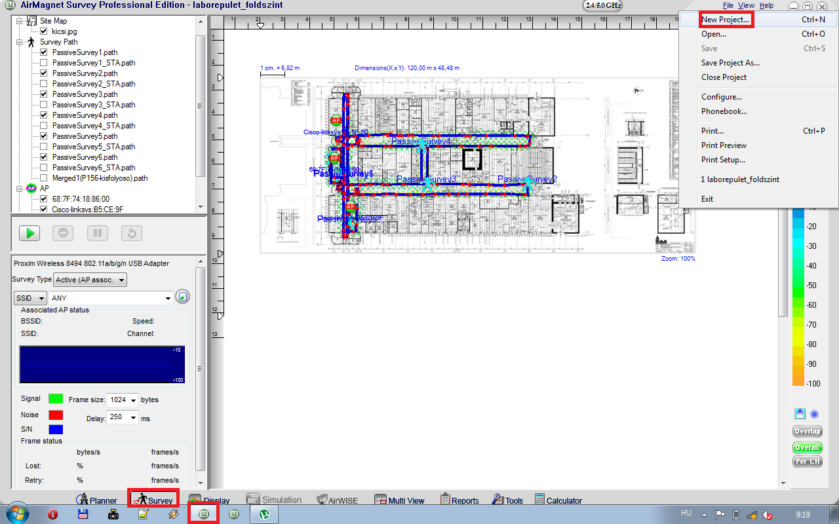Open the Survey Type dropdown

coord(90,280)
